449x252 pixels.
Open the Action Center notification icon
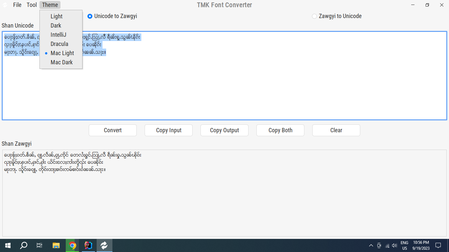click(x=438, y=245)
